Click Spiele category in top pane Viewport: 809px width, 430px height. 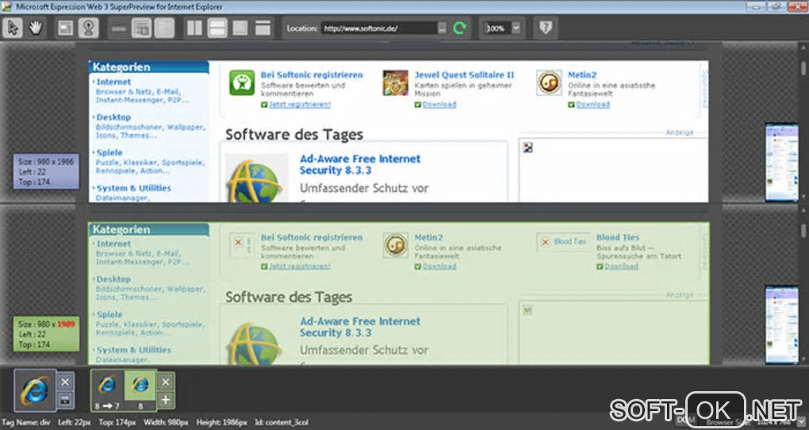point(109,153)
